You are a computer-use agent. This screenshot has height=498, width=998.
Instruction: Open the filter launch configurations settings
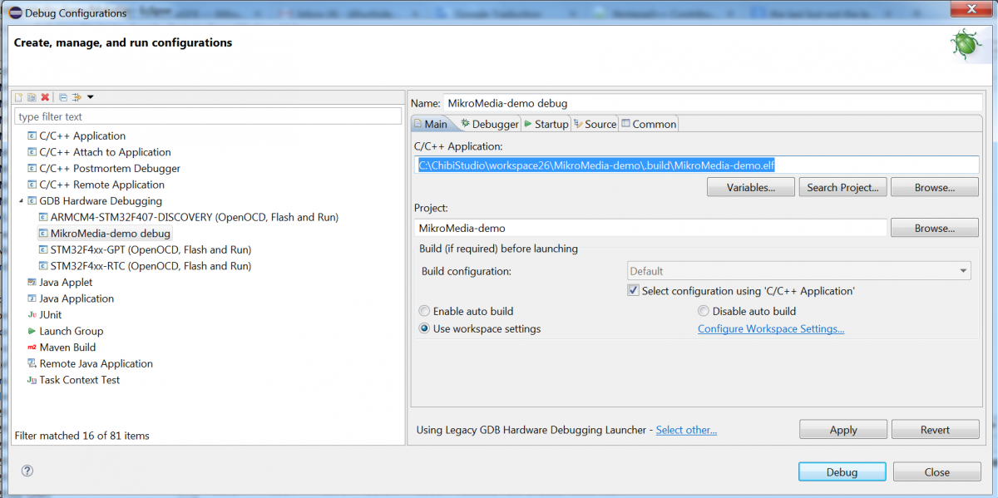76,97
